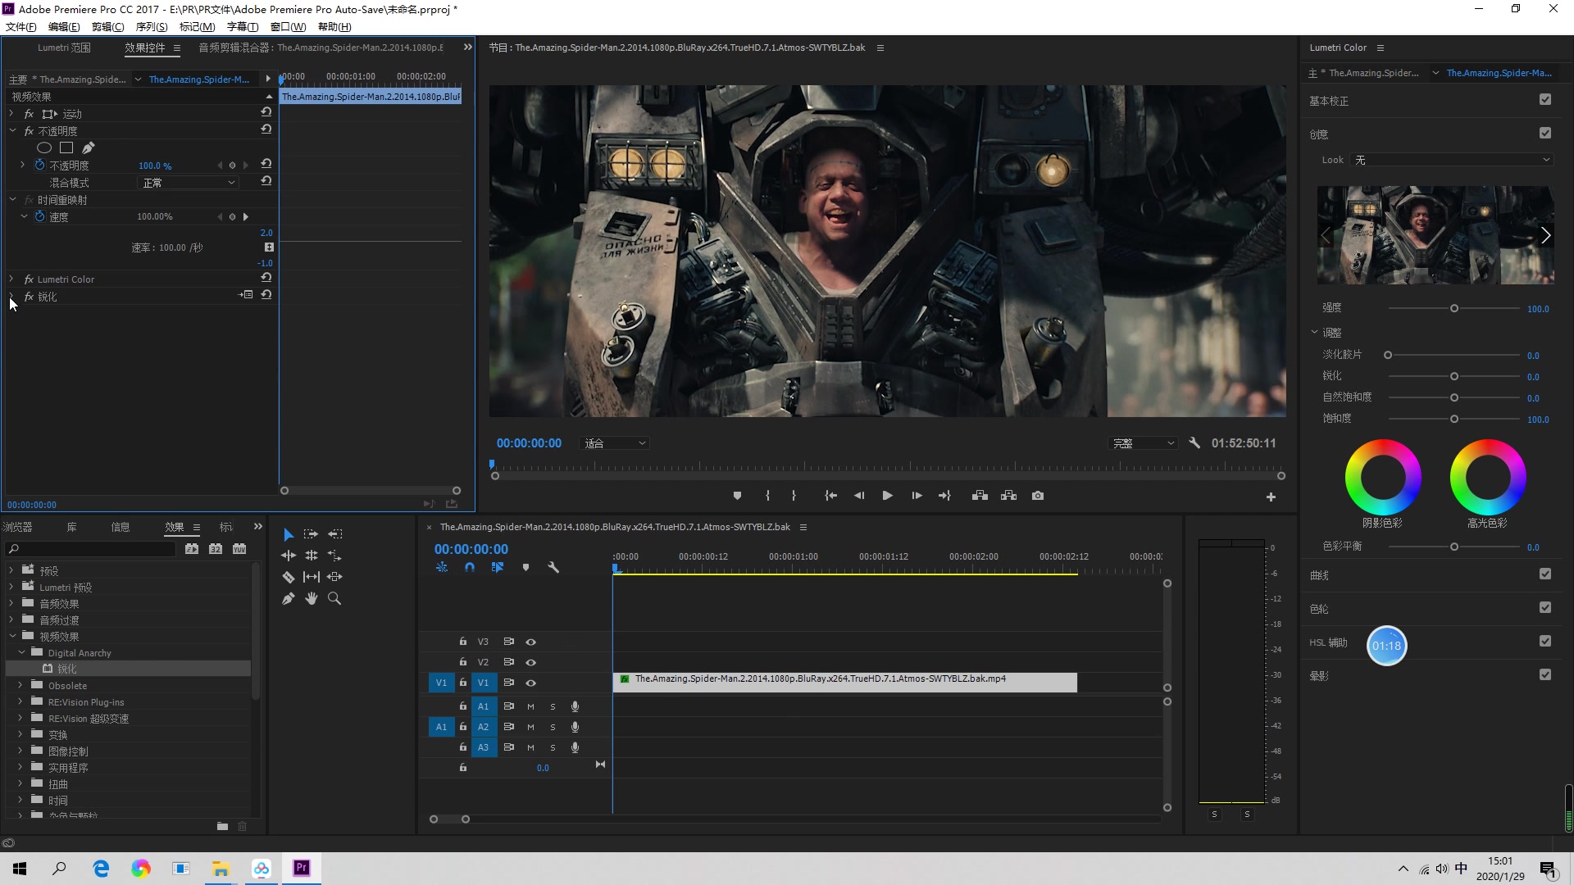1574x885 pixels.
Task: Reset the Lumetri Color effect
Action: (266, 278)
